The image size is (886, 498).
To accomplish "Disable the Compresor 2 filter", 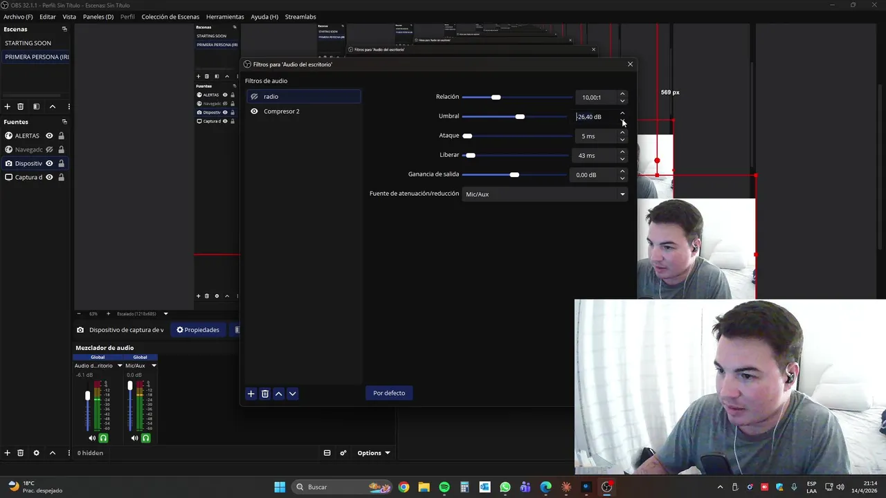I will point(254,111).
